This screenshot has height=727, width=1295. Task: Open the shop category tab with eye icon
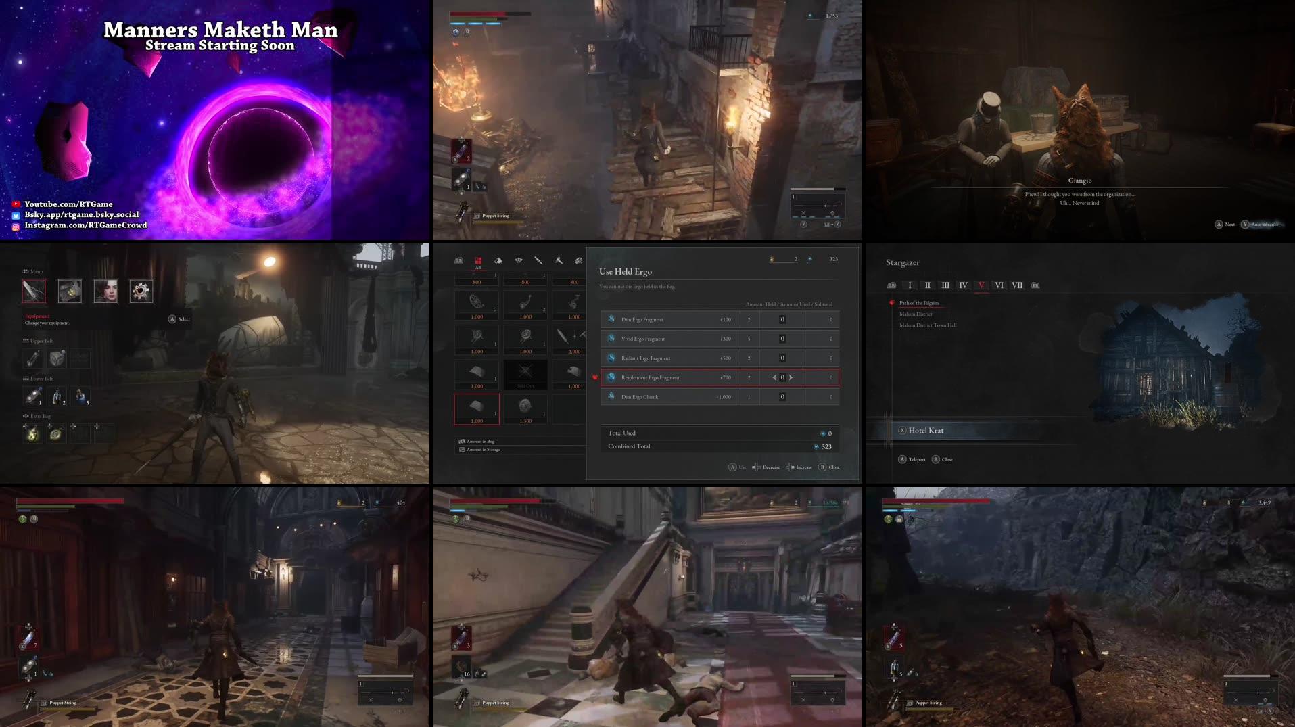tap(519, 260)
